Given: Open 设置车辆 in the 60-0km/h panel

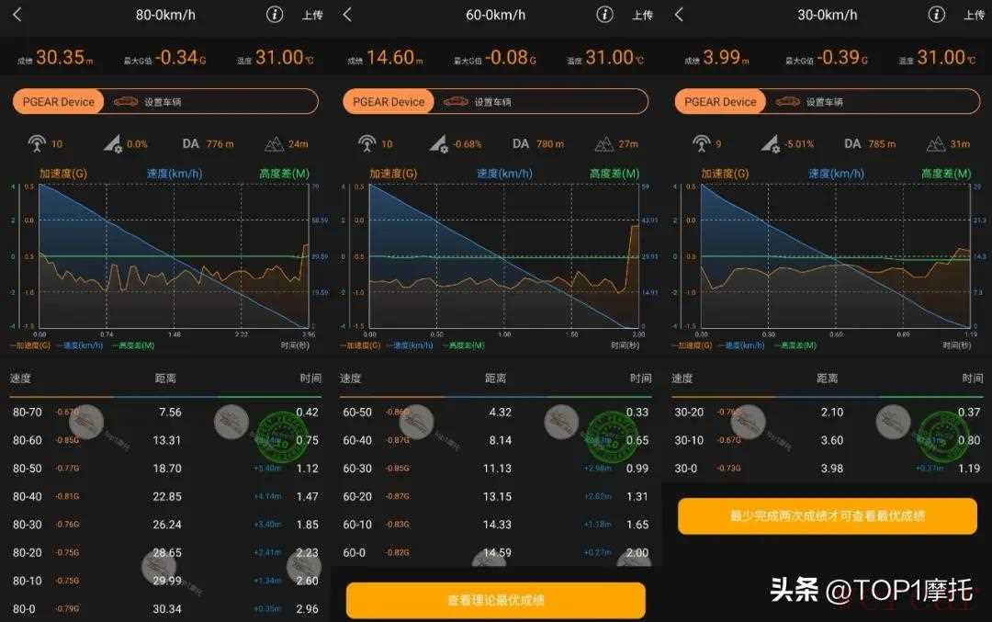Looking at the screenshot, I should 493,102.
